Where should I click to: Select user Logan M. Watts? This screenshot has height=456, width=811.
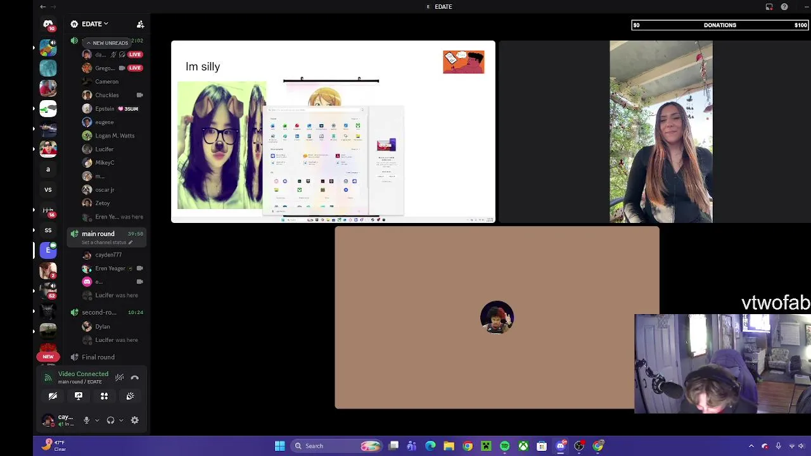point(114,136)
